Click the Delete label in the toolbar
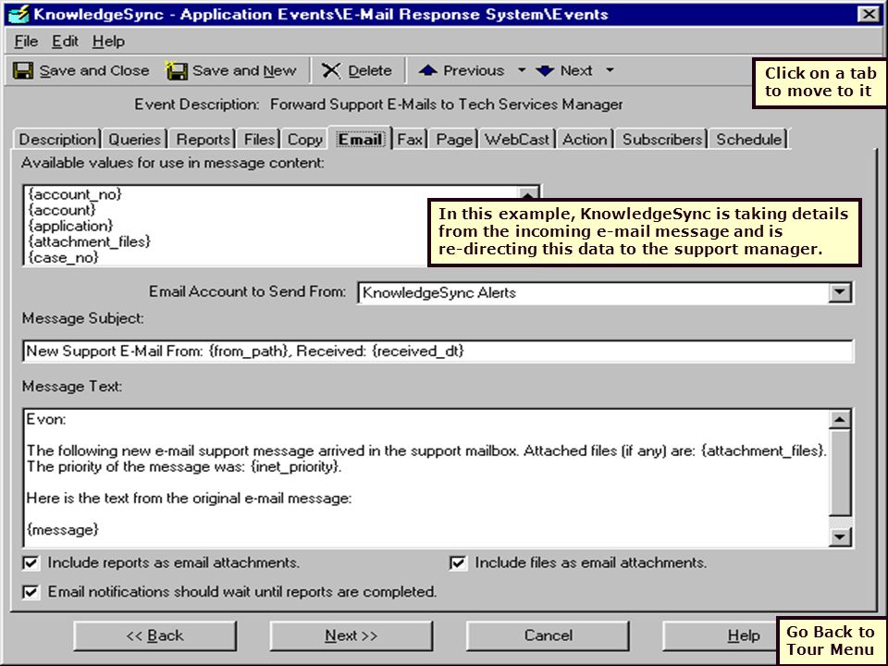 coord(370,71)
